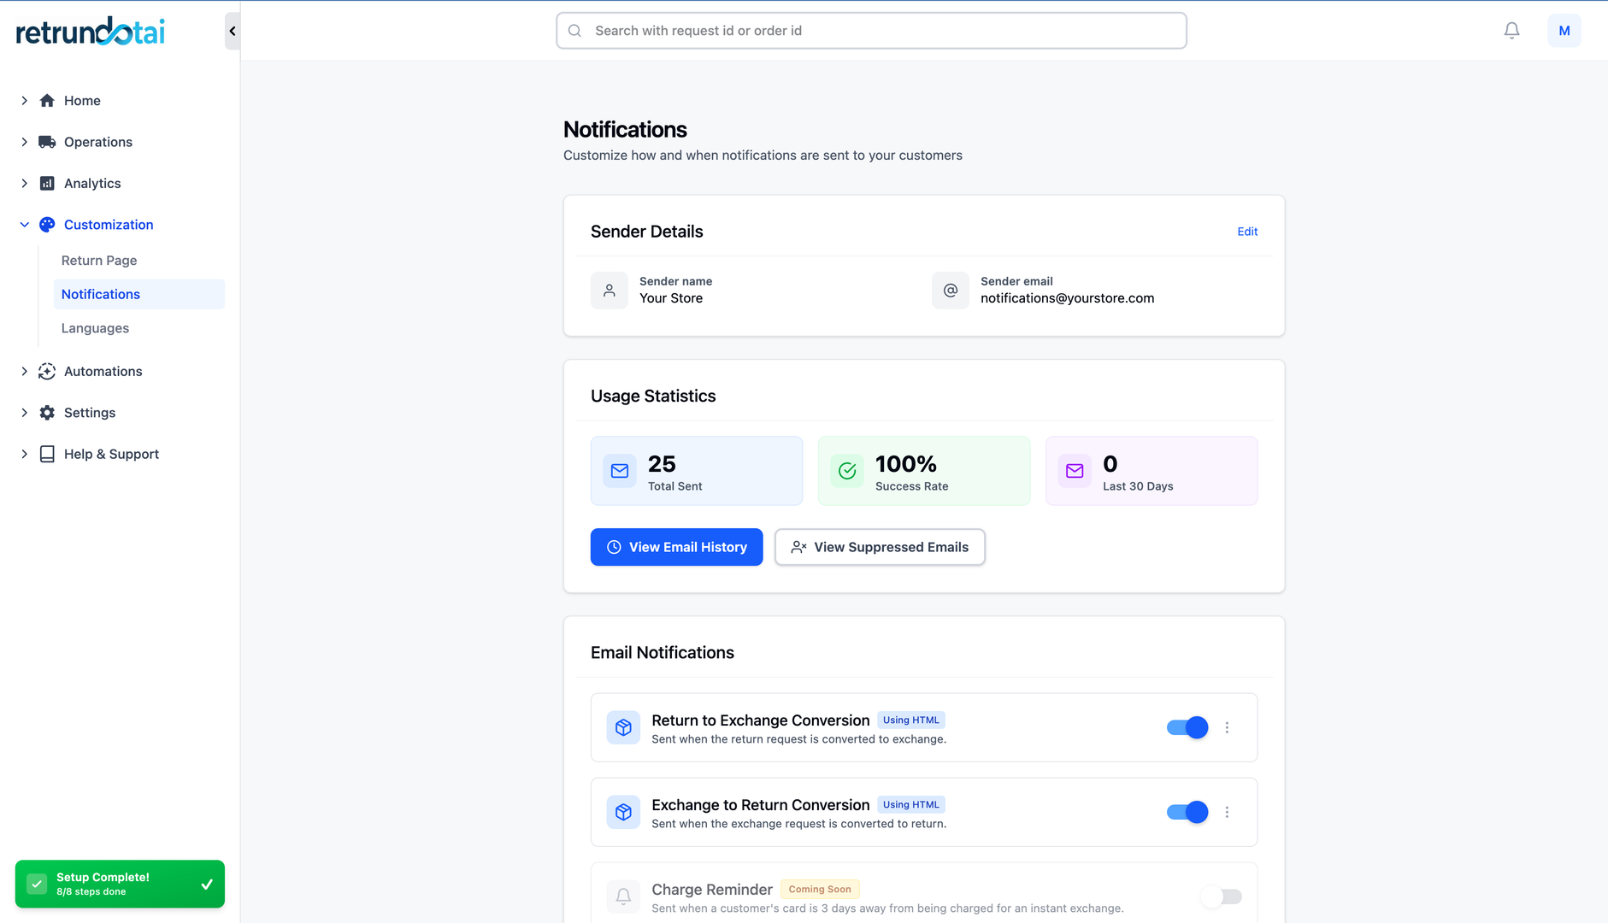Viewport: 1608px width, 923px height.
Task: Click the retrundo.ai logo
Action: tap(91, 32)
